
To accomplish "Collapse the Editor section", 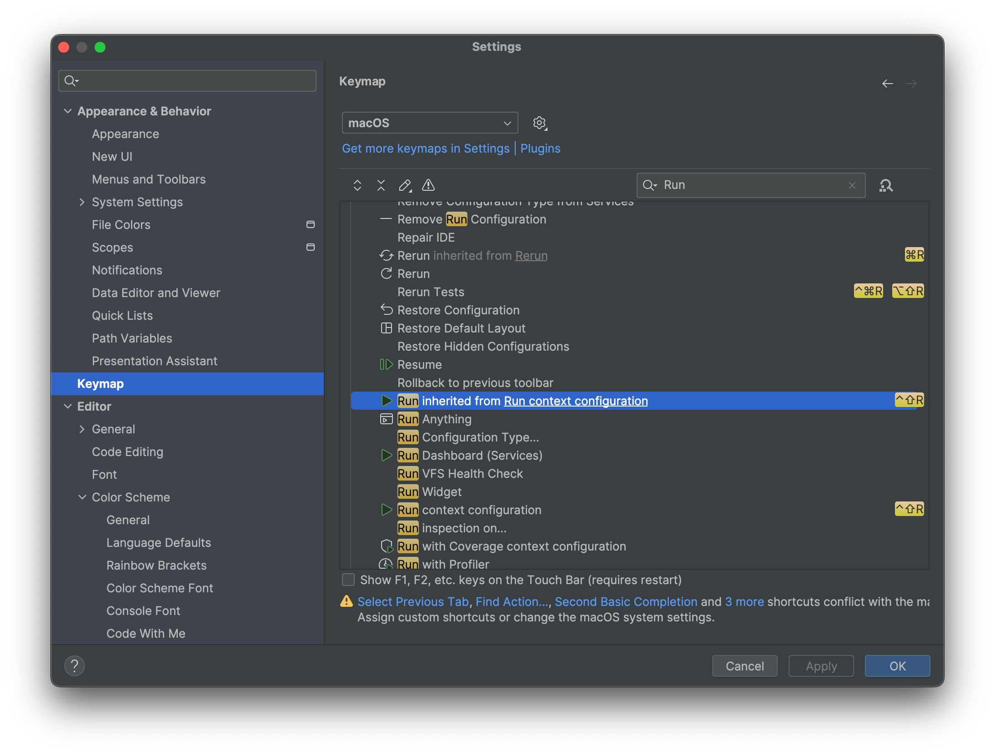I will (x=68, y=406).
